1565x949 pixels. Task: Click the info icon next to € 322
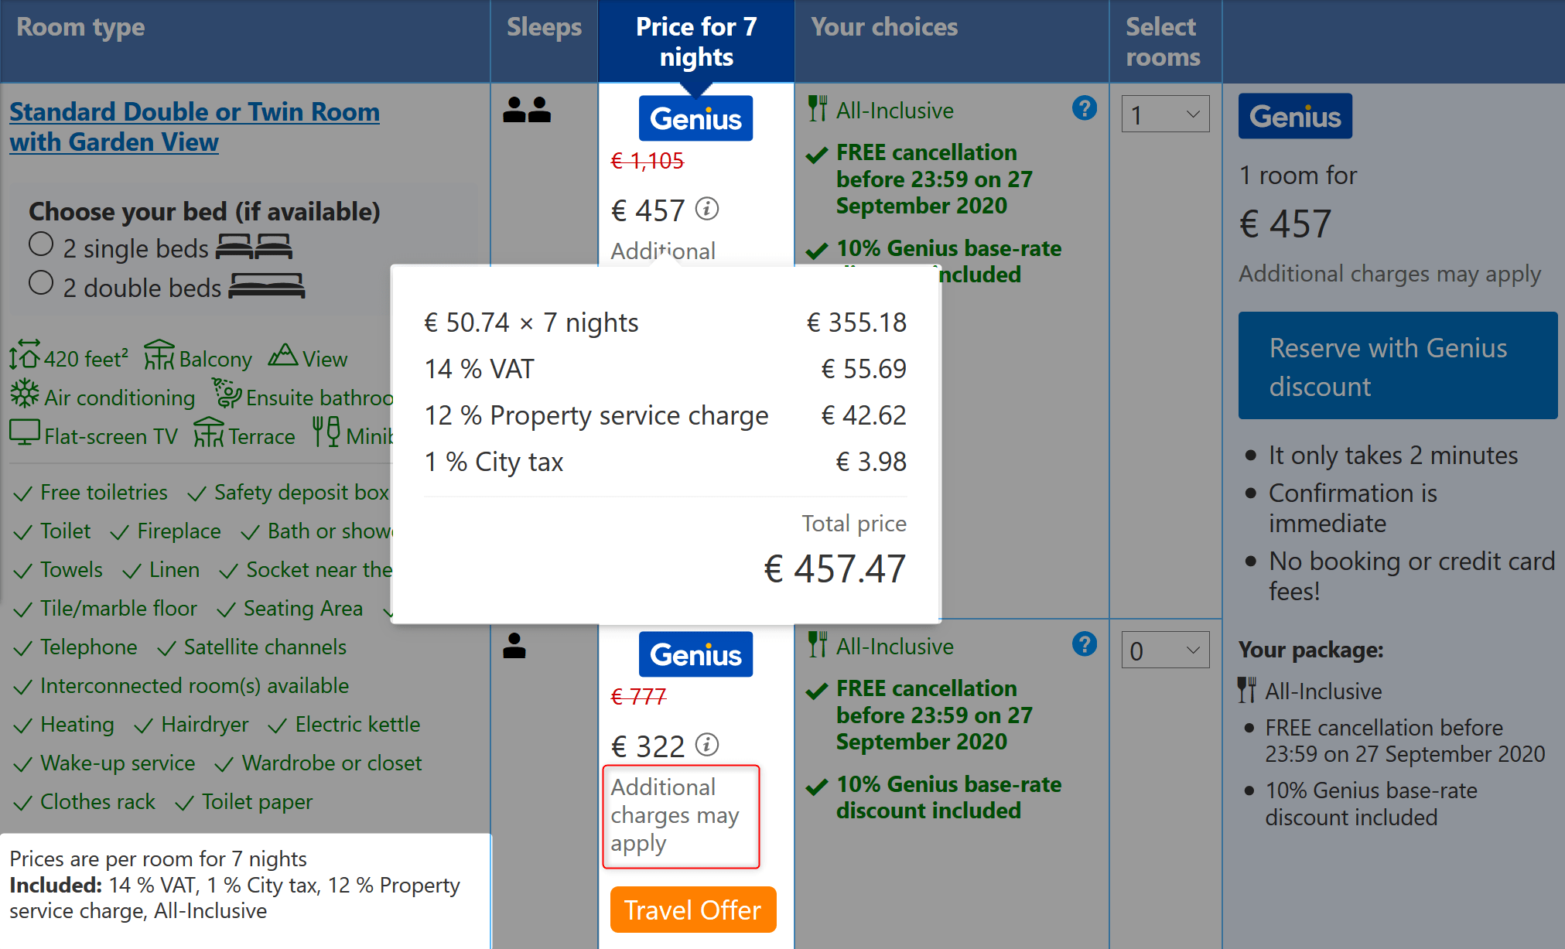706,745
